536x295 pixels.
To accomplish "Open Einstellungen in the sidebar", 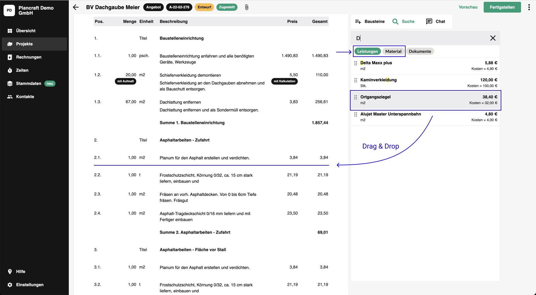I will [x=30, y=285].
